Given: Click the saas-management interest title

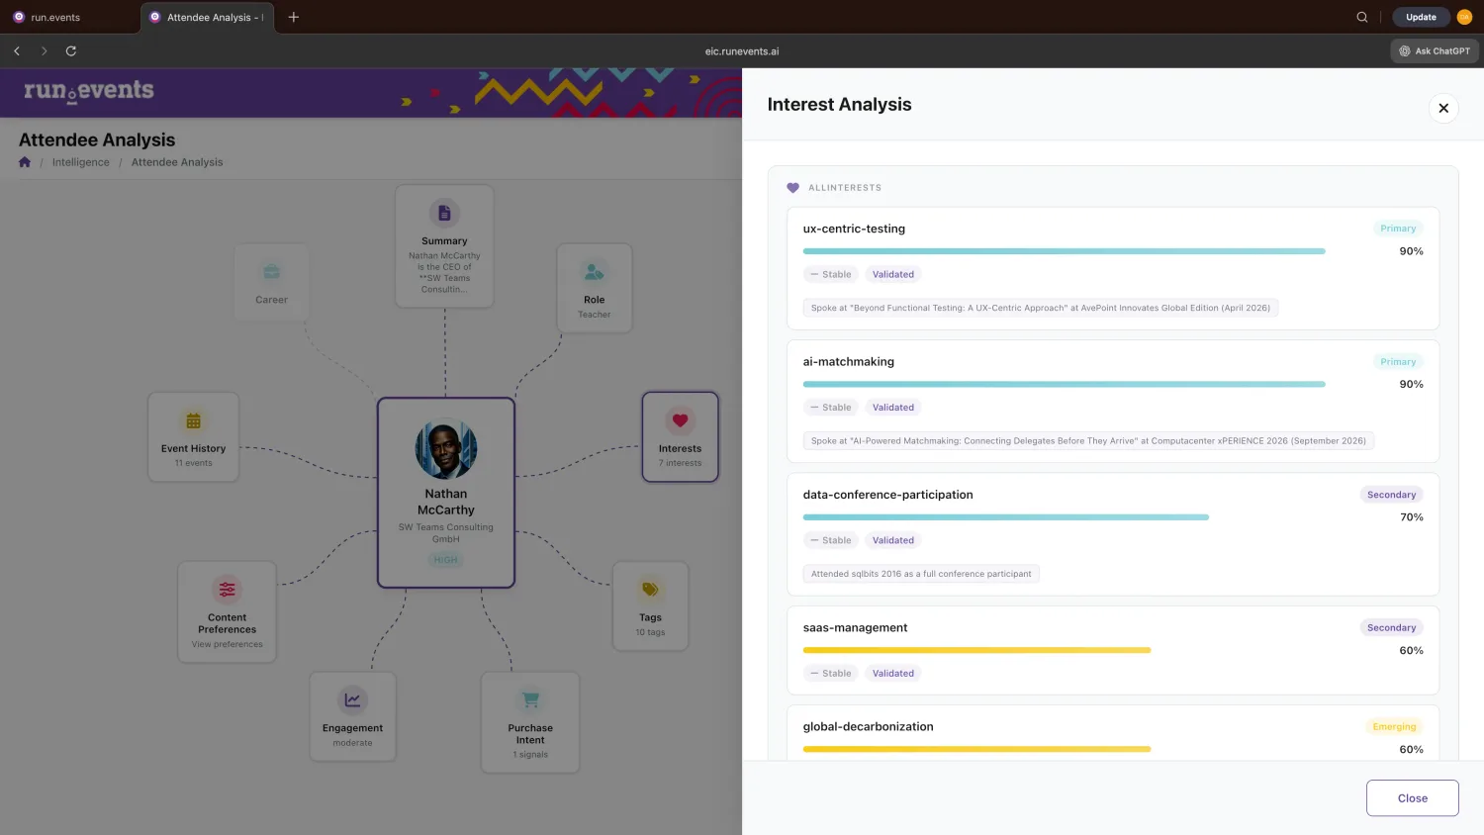Looking at the screenshot, I should [x=855, y=628].
